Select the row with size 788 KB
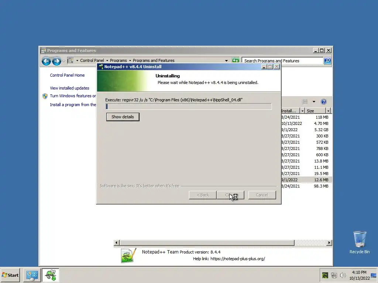 [306, 149]
